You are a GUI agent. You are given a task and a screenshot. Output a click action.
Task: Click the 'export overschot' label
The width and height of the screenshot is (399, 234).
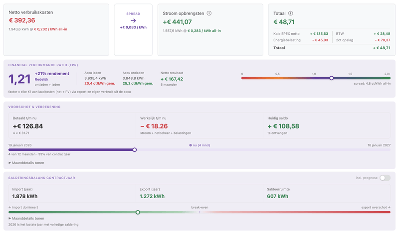376,207
